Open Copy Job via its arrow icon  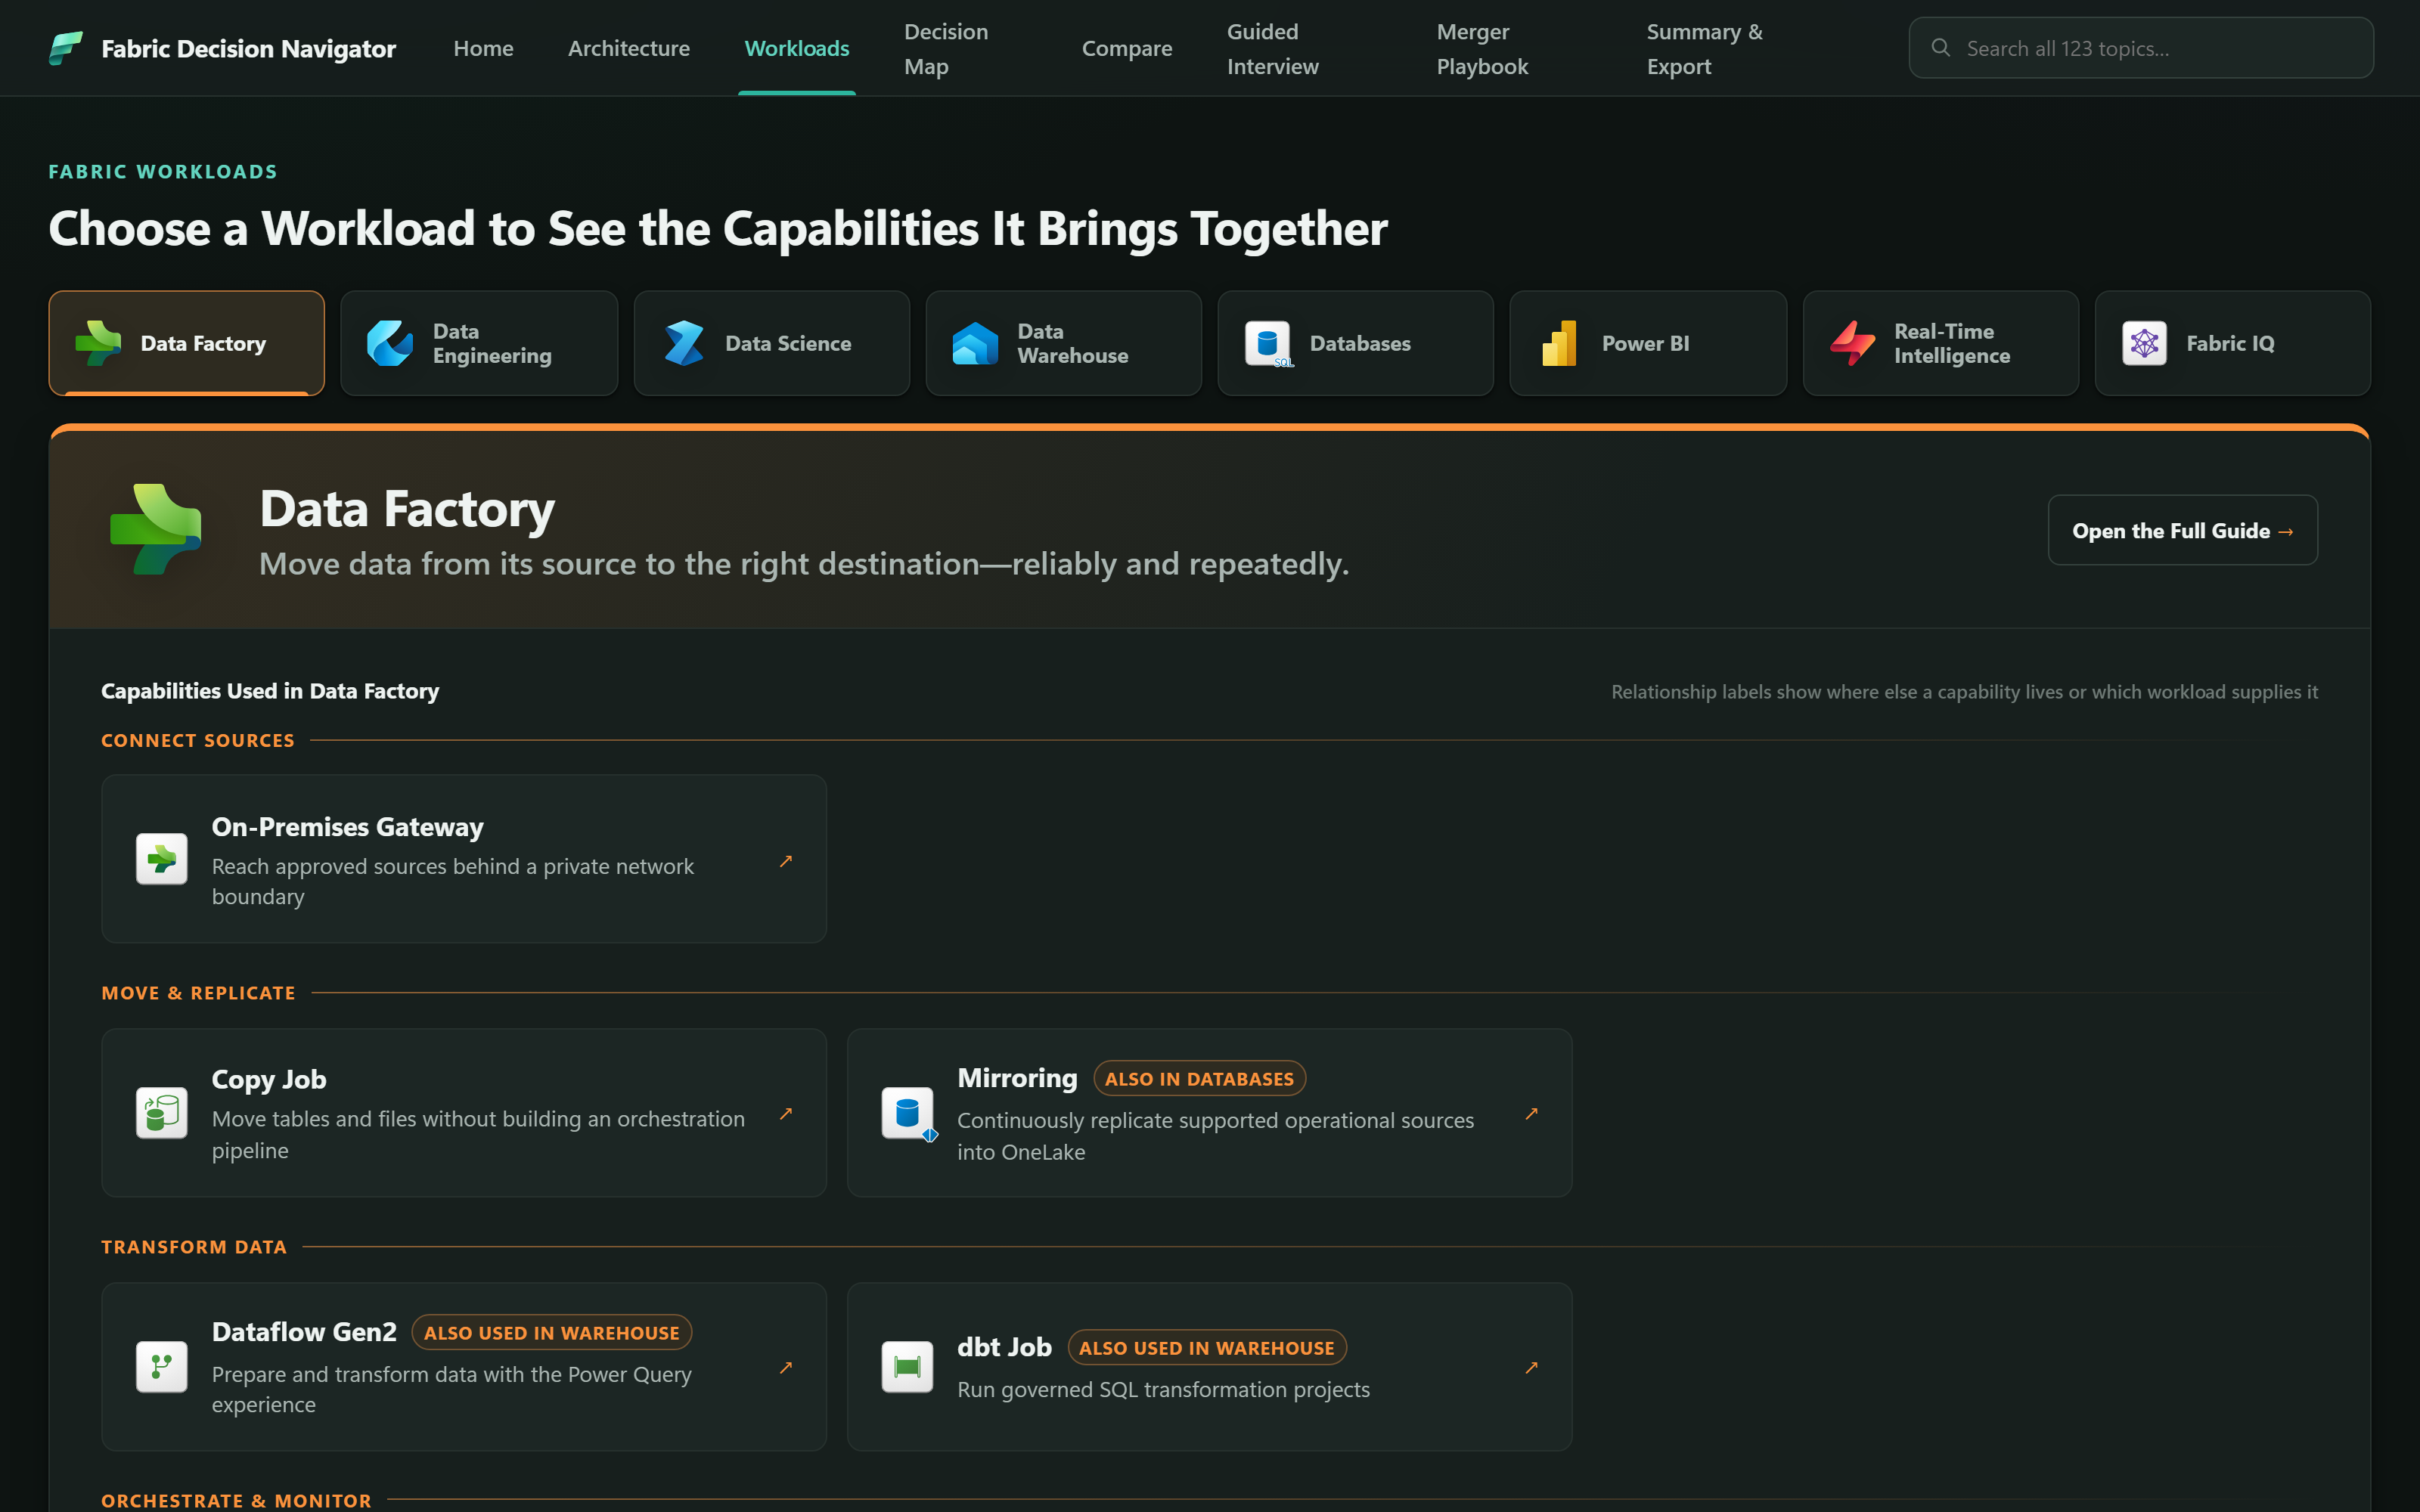(786, 1113)
